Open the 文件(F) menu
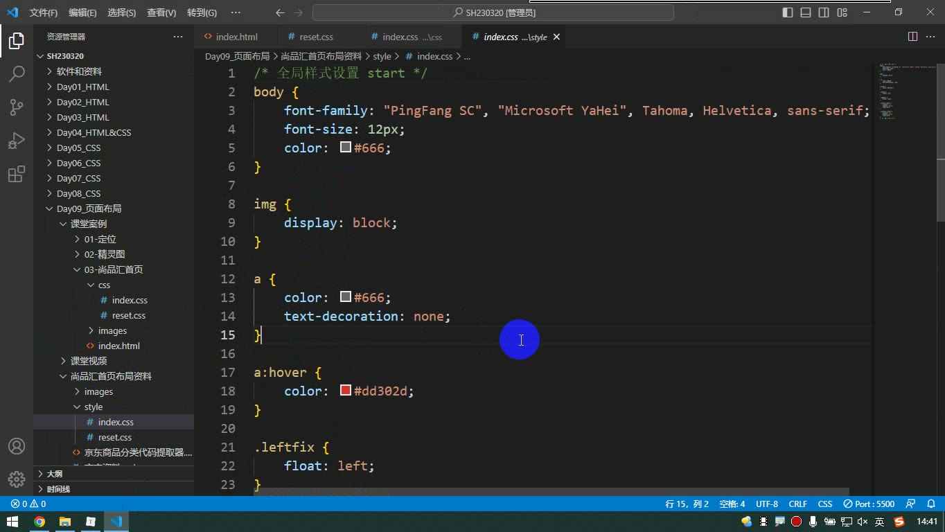The width and height of the screenshot is (945, 532). (44, 12)
